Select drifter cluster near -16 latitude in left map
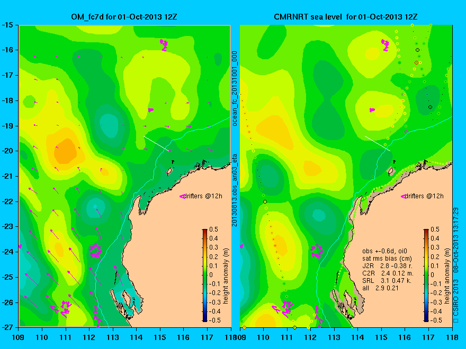 pos(164,45)
